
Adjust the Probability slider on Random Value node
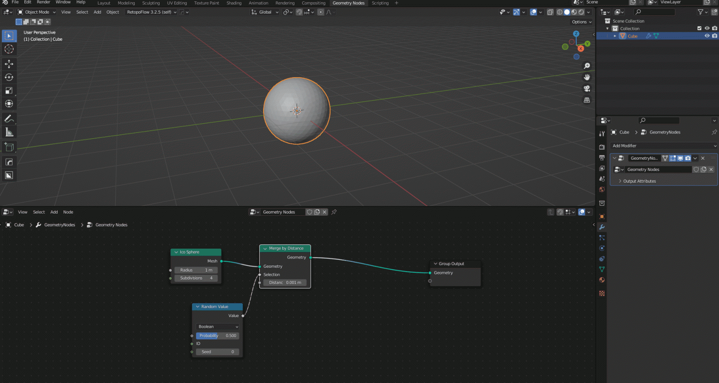pos(217,335)
